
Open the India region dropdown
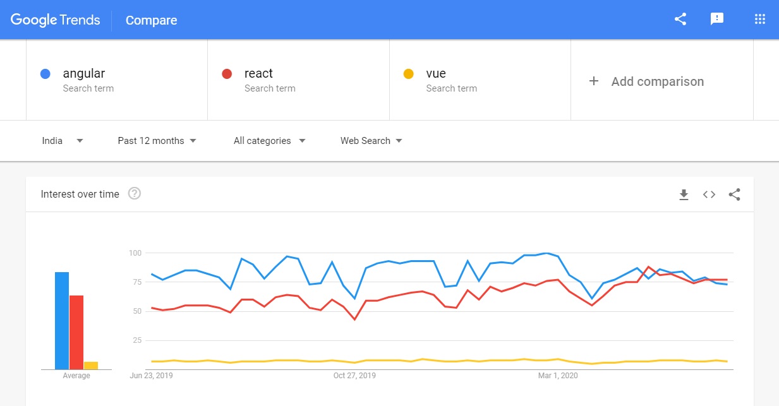pos(63,141)
